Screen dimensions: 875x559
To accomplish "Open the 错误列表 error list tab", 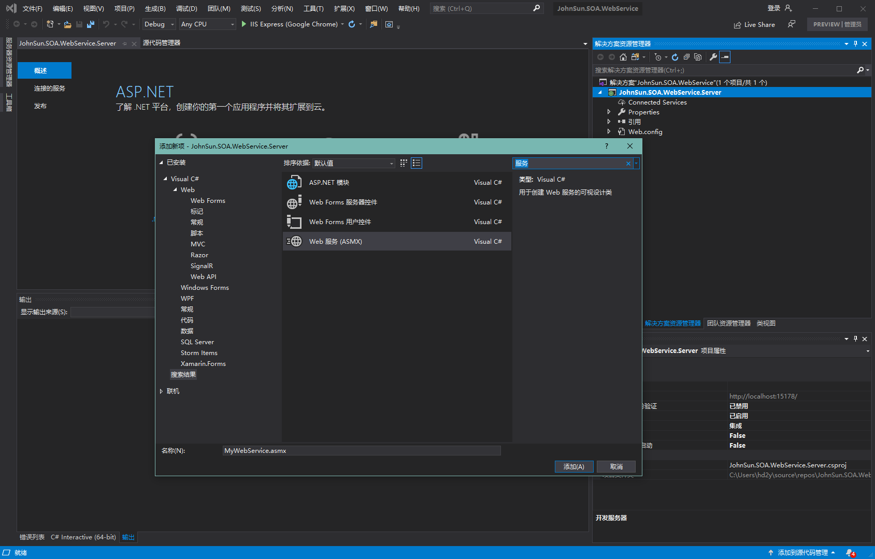I will click(32, 537).
